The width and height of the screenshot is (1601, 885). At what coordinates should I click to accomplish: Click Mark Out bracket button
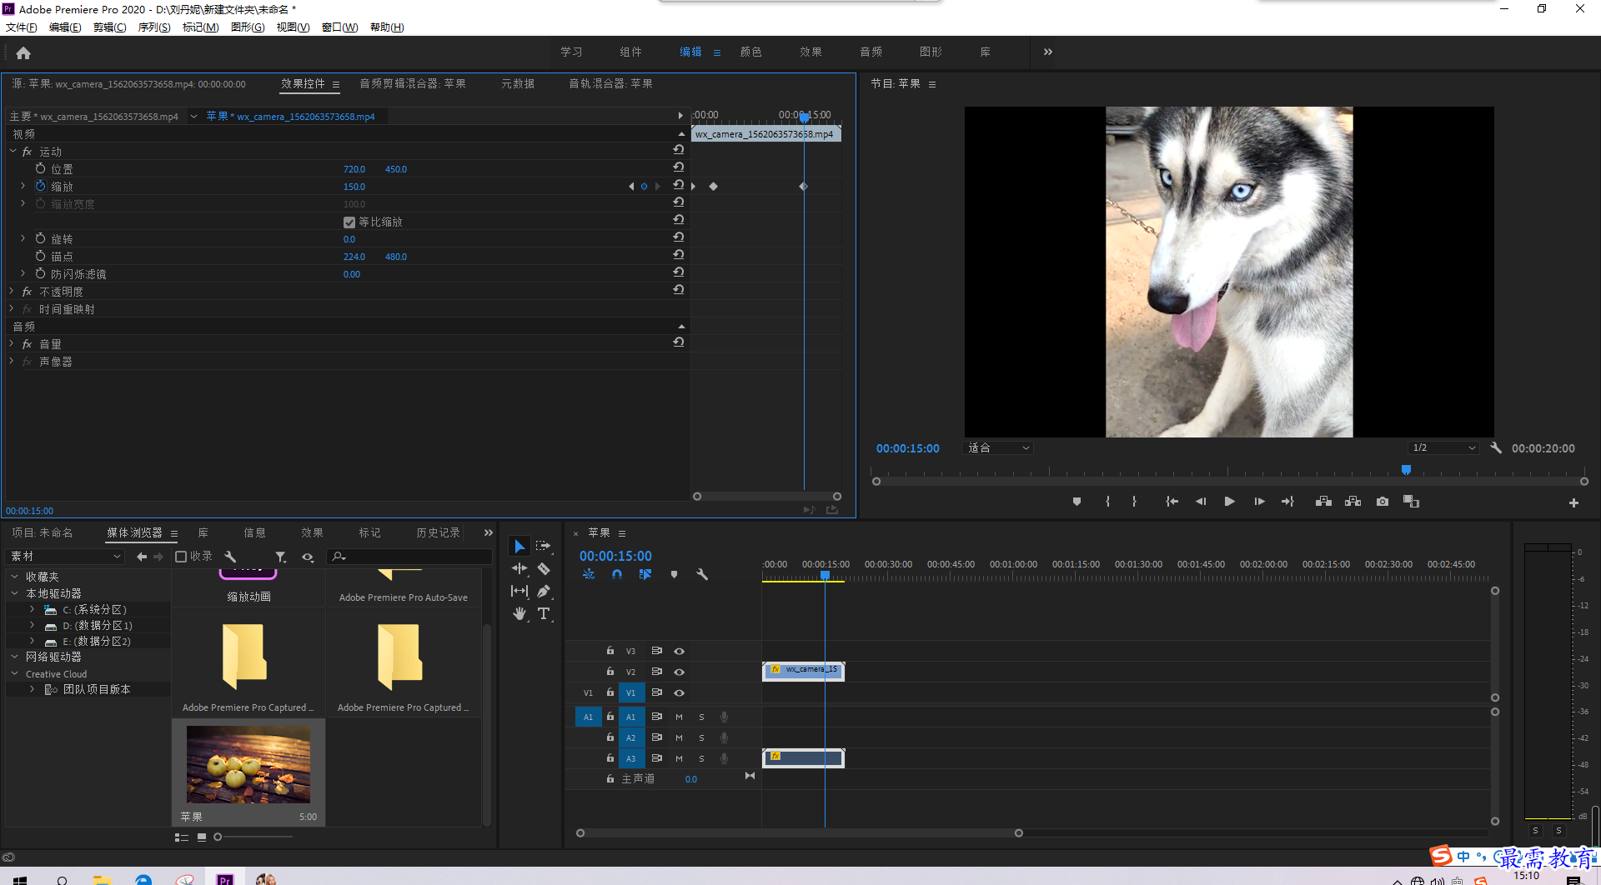click(x=1134, y=502)
